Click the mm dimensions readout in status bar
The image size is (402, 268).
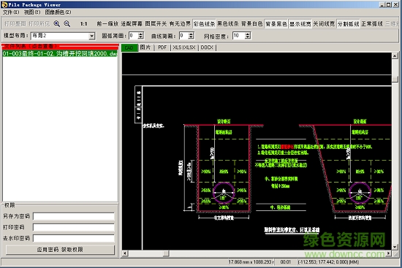pos(251,262)
